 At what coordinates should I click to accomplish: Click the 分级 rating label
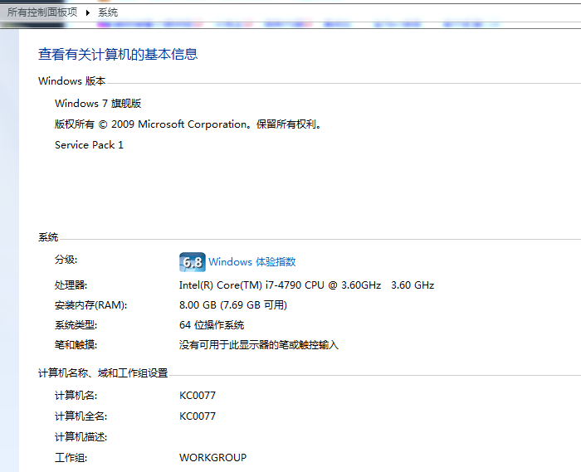click(x=66, y=260)
